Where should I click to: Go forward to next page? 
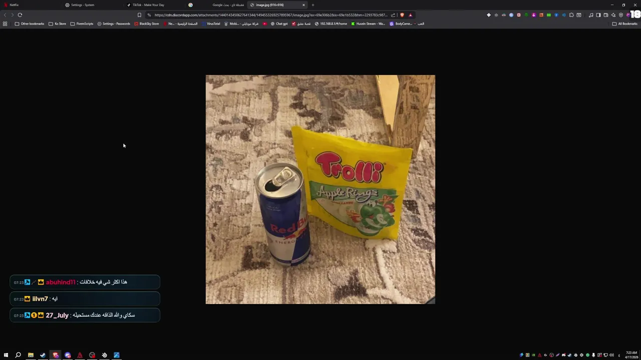(x=12, y=15)
